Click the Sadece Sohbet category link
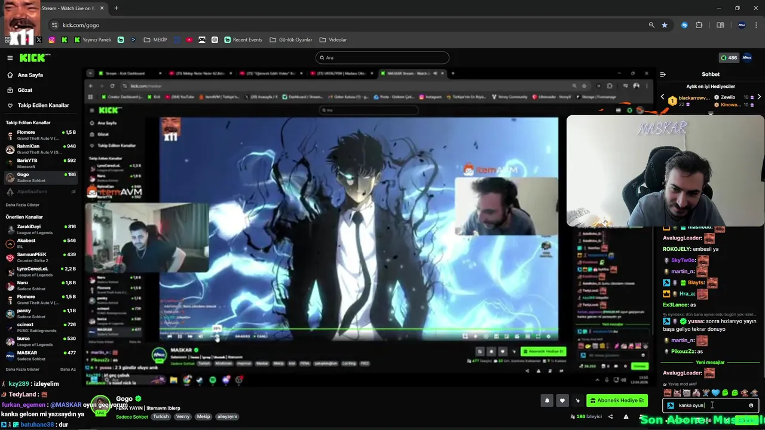Viewport: 765px width, 430px height. [x=131, y=417]
